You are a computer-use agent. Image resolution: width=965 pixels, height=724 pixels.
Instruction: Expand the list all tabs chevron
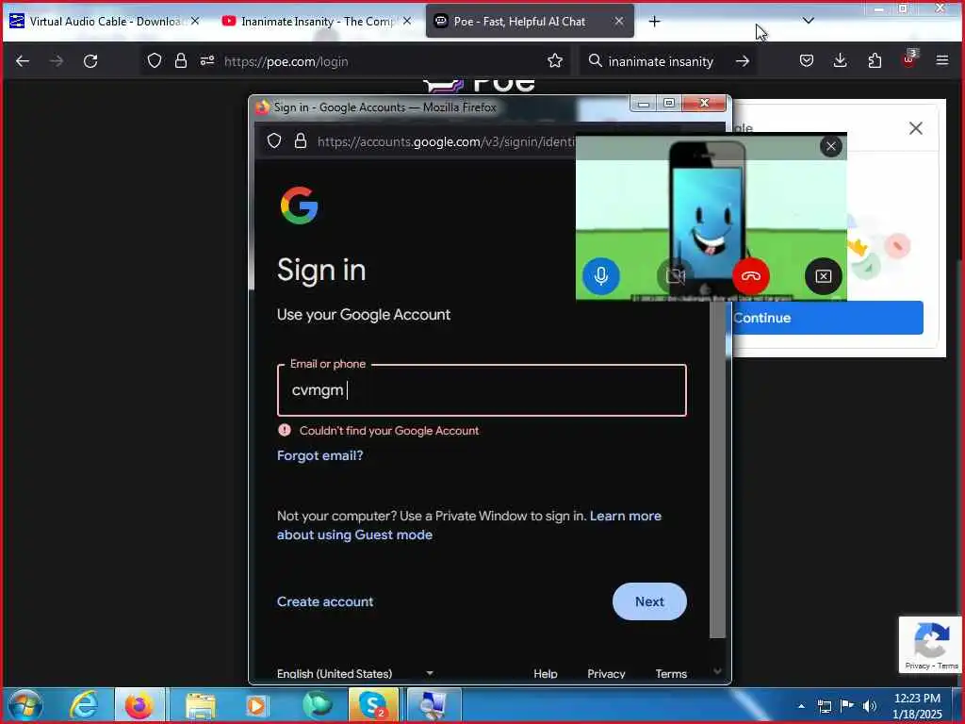click(808, 21)
